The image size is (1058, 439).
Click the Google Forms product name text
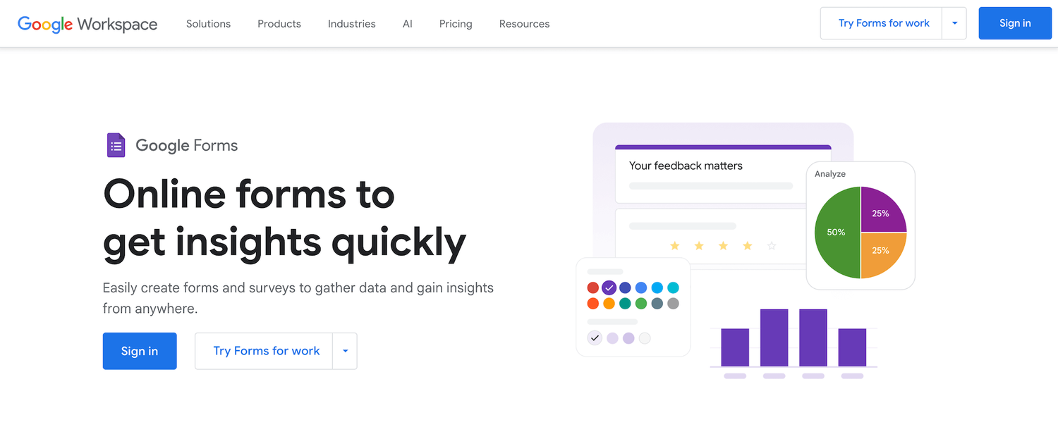(x=187, y=146)
